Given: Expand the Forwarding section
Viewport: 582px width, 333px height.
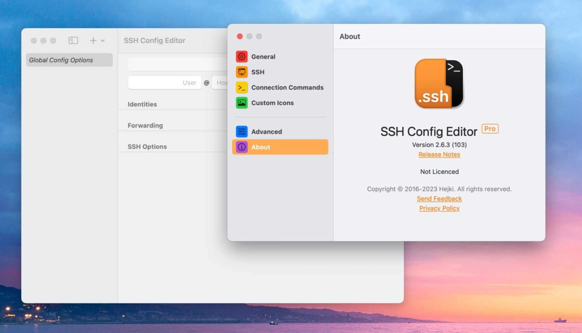Looking at the screenshot, I should 145,125.
